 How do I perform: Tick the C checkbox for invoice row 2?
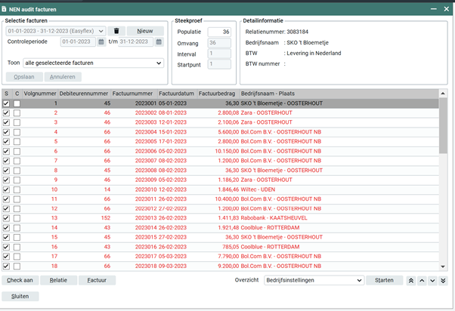pos(17,112)
